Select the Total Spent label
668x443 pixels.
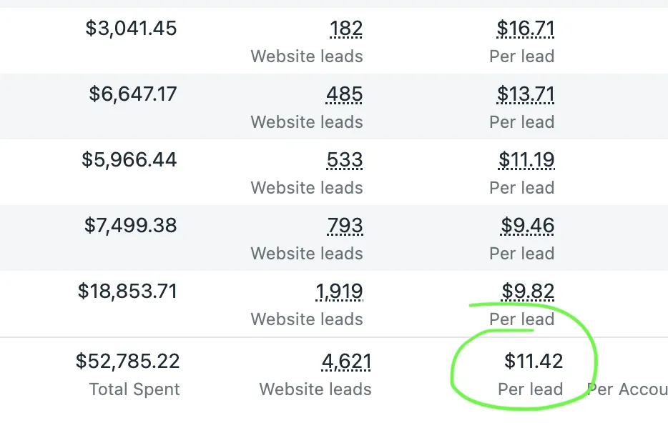coord(134,389)
